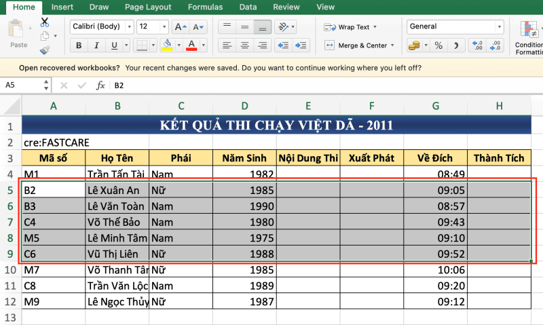
Task: Apply yellow fill color
Action: pos(168,45)
